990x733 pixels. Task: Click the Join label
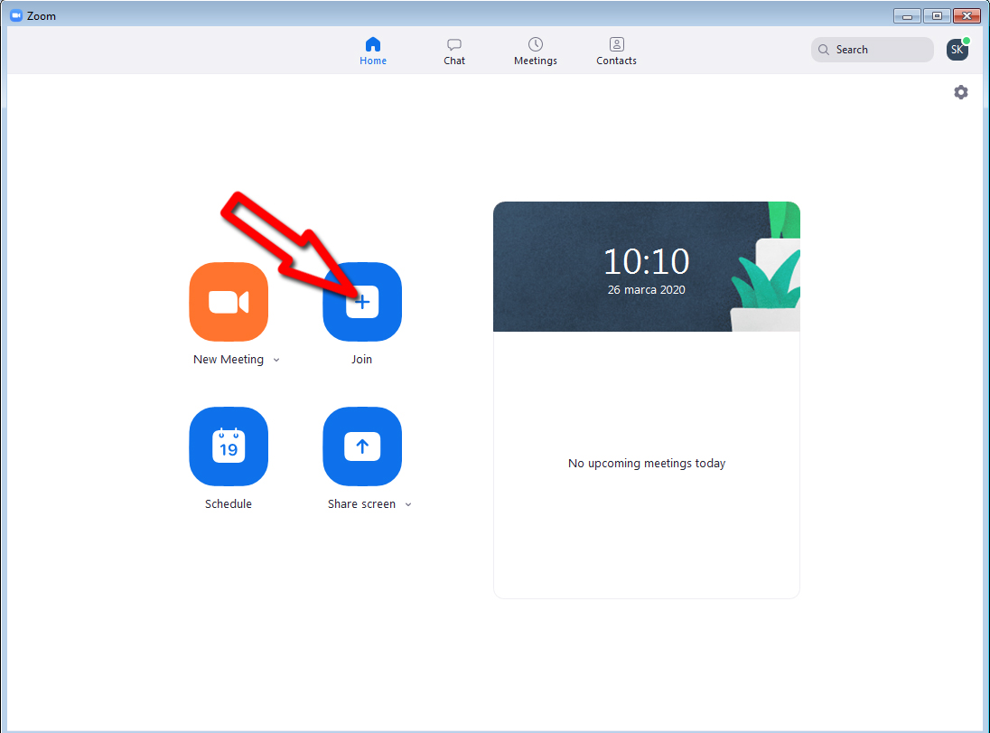[362, 360]
